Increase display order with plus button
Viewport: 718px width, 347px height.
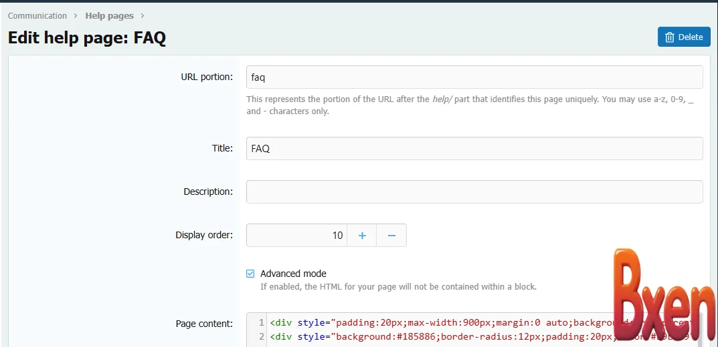(362, 235)
